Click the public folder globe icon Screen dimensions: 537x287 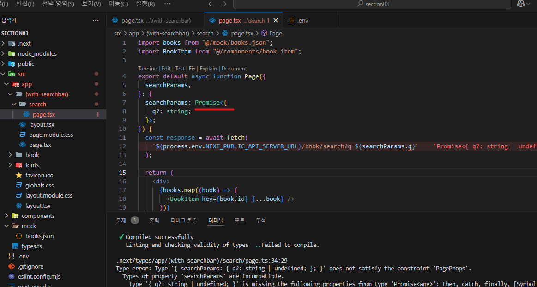coord(12,64)
